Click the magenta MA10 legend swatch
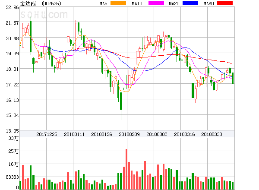 [156, 3]
